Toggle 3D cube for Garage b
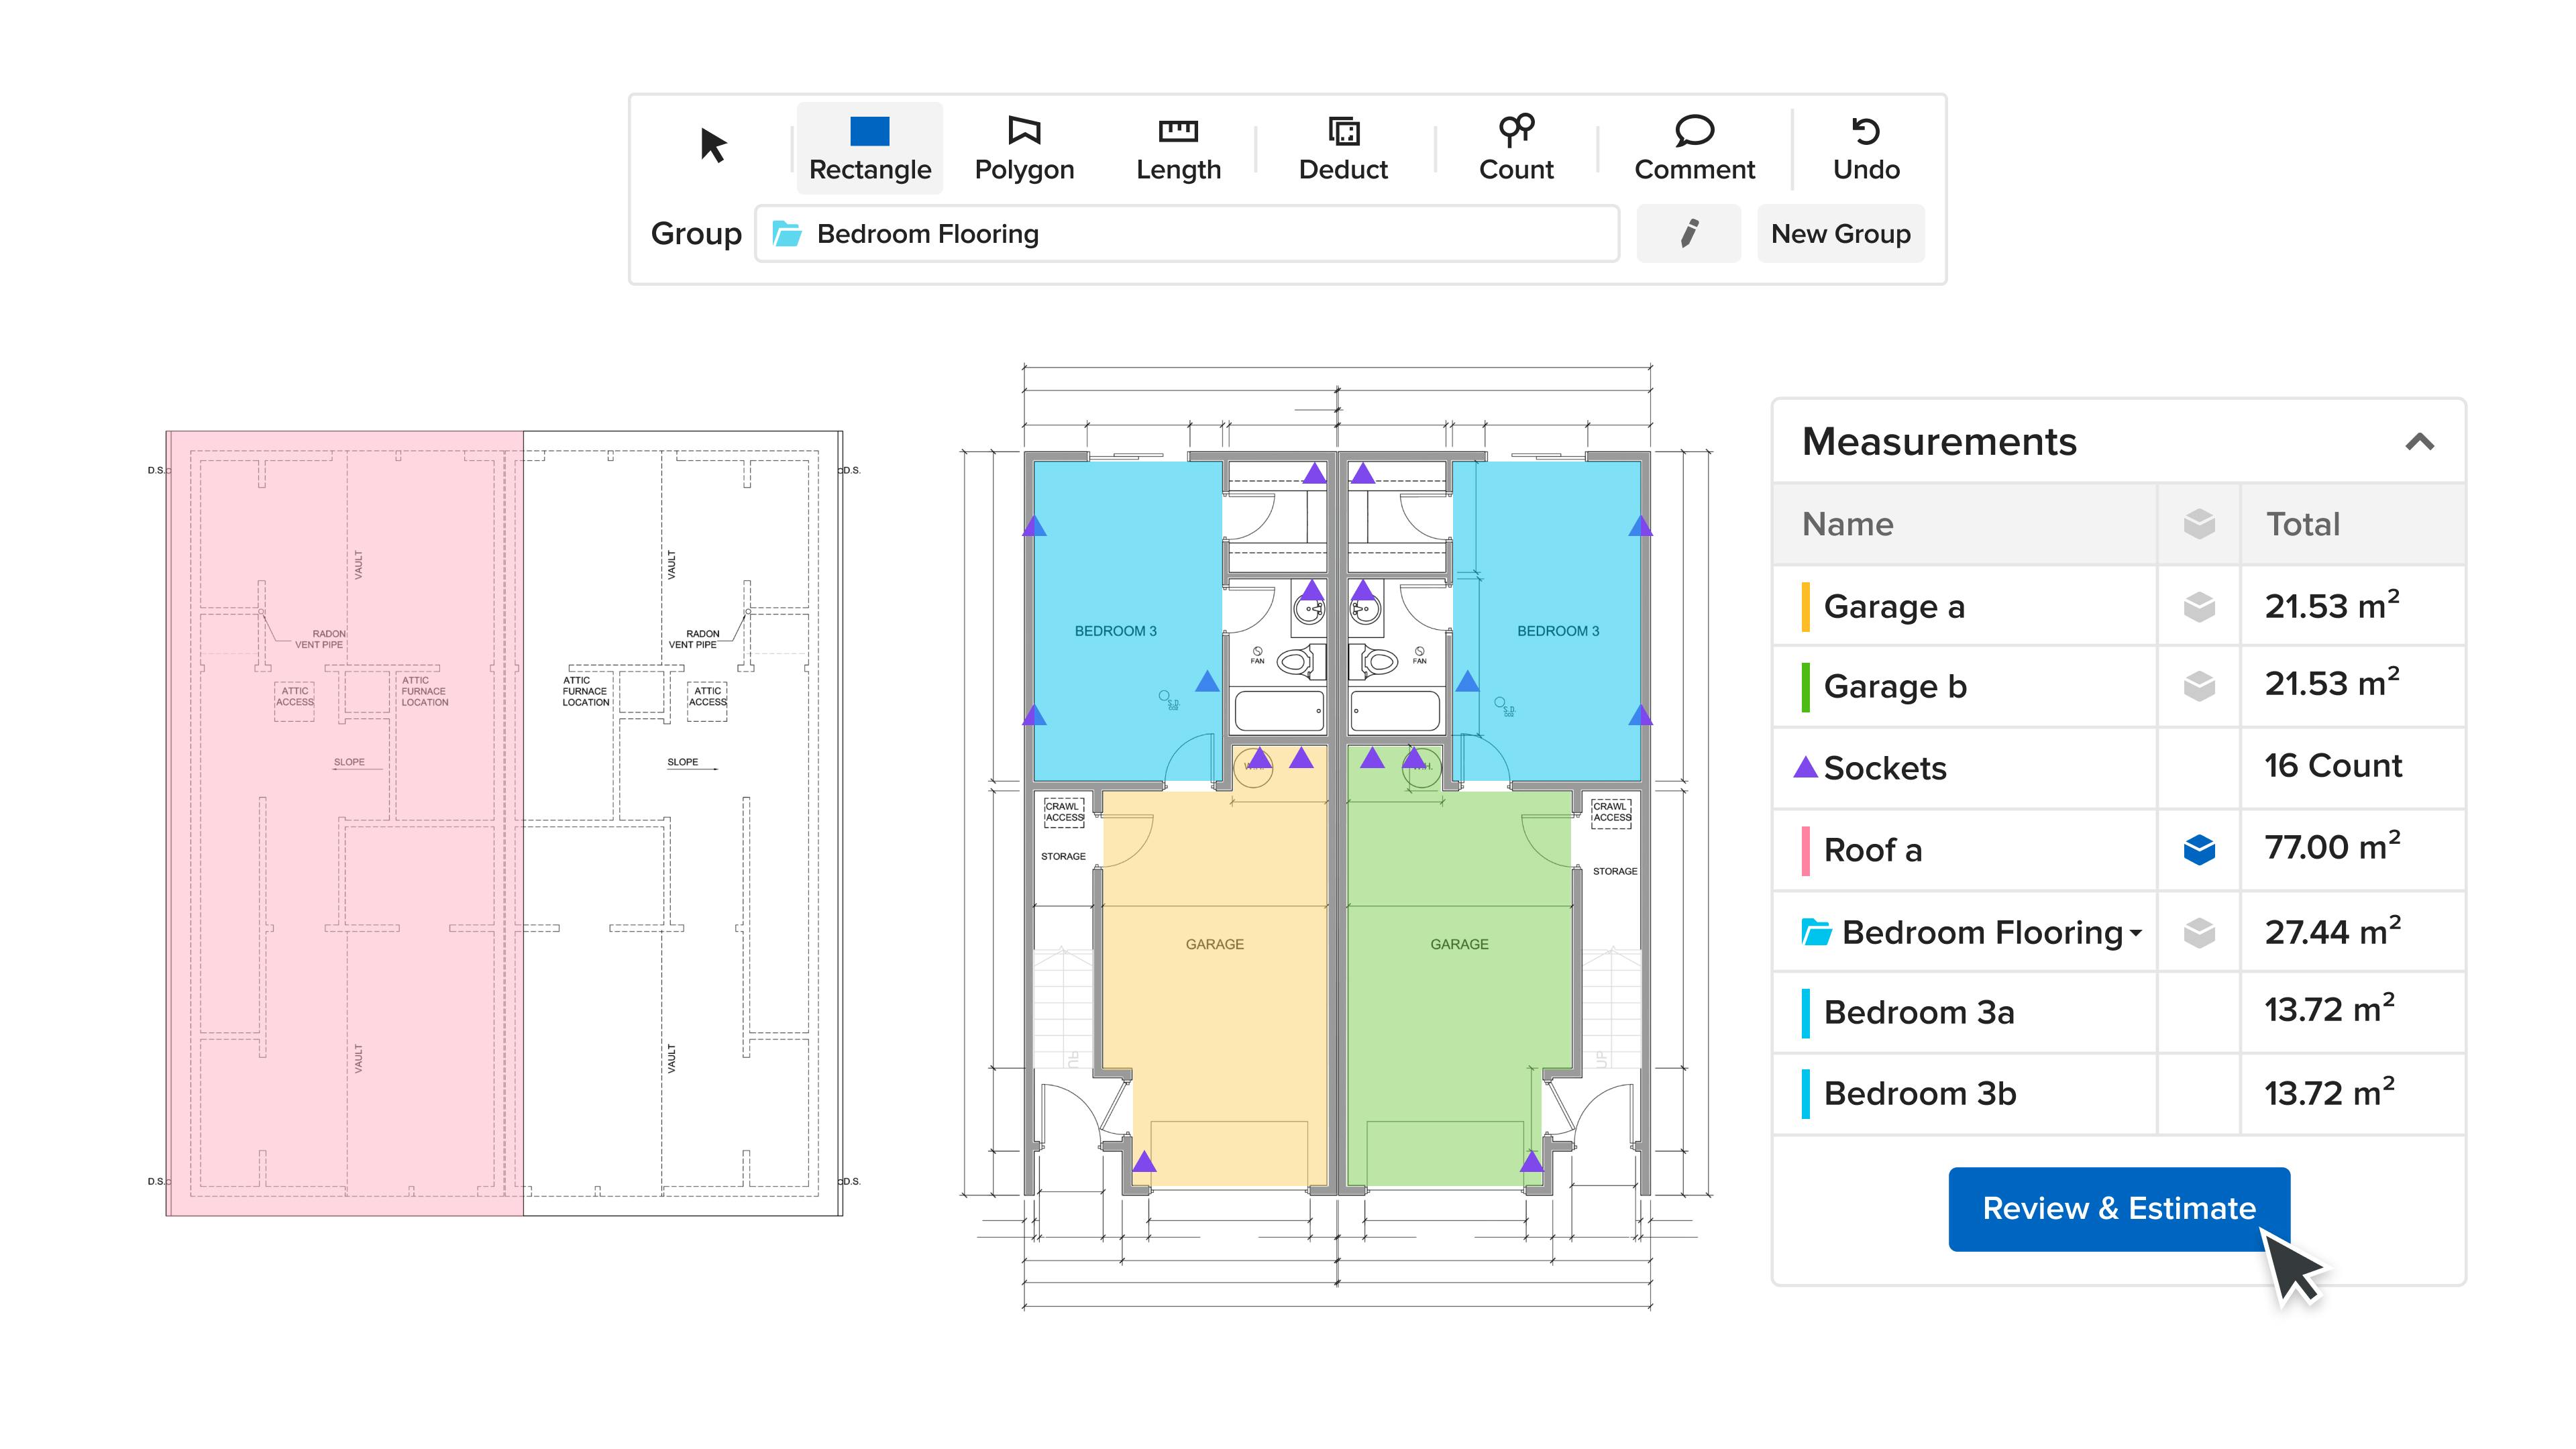2576x1449 pixels. click(2199, 686)
